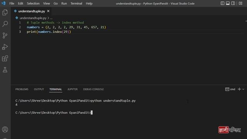Toggle bottom panel layout icon
This screenshot has width=247, height=139.
228,3
